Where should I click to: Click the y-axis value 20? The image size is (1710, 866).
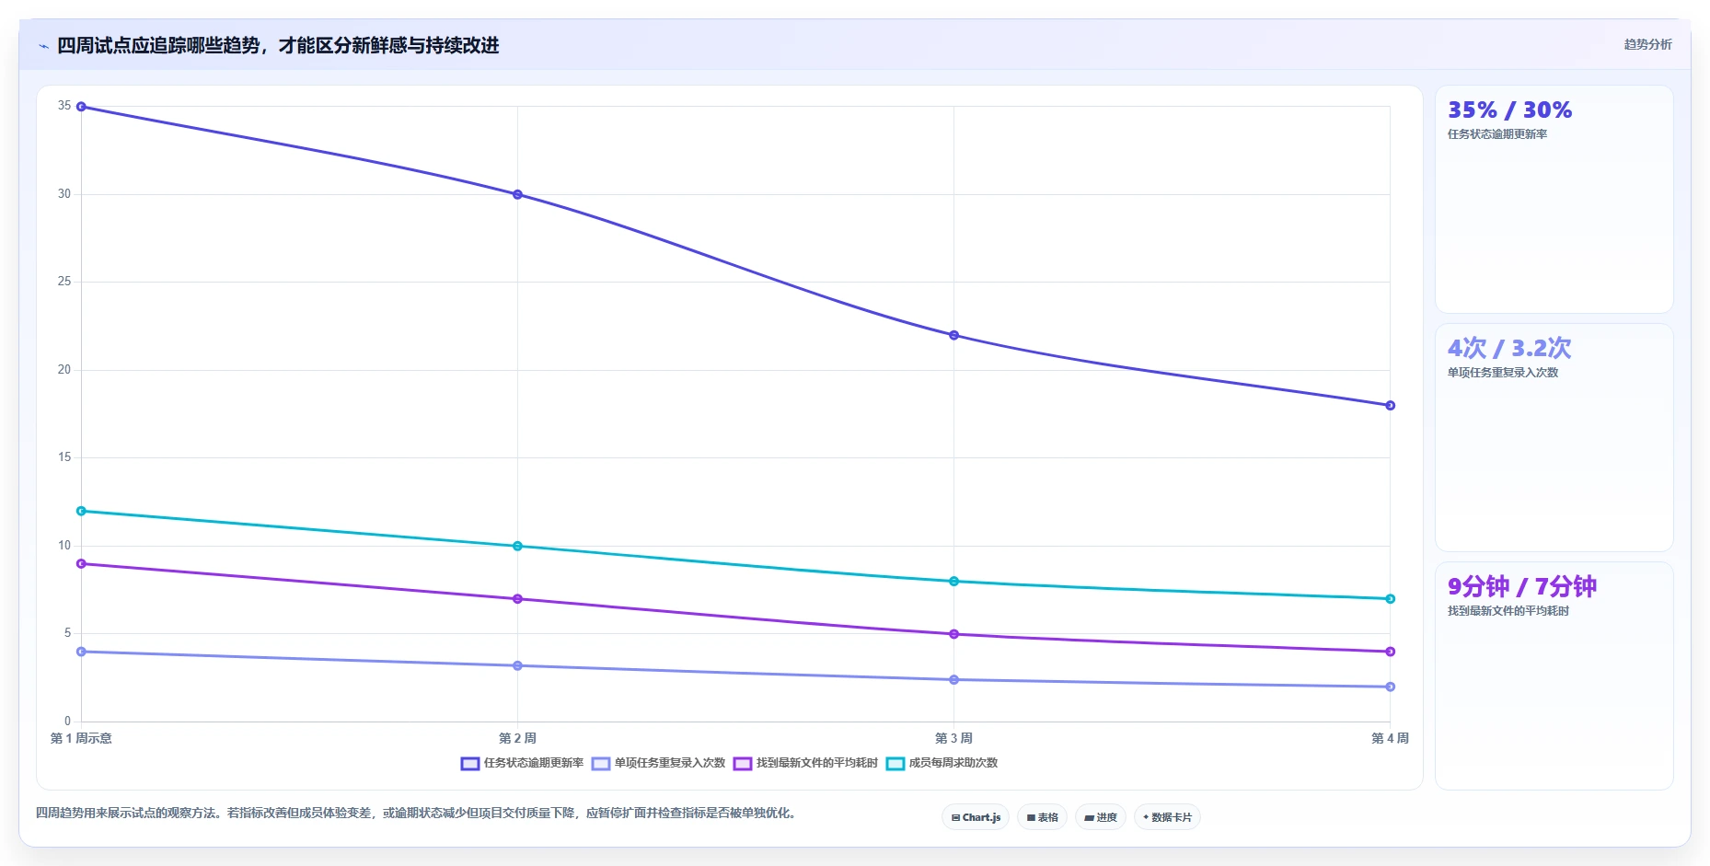[64, 369]
